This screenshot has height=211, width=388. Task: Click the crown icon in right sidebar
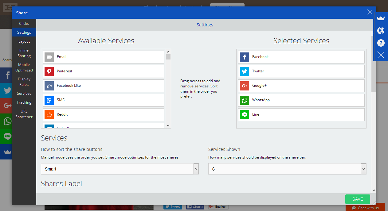(x=381, y=18)
